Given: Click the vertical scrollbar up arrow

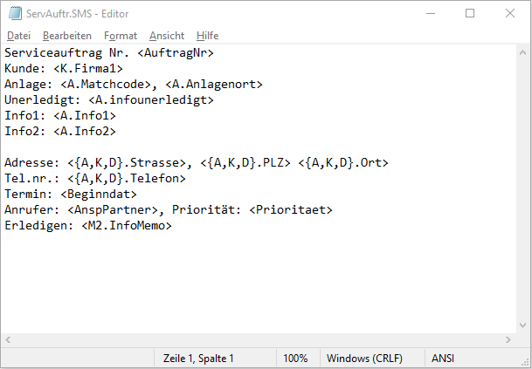Looking at the screenshot, I should click(x=523, y=52).
